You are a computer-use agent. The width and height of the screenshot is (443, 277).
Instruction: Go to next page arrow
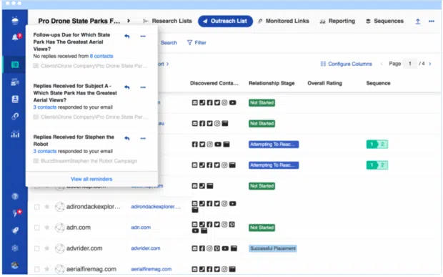pyautogui.click(x=430, y=64)
